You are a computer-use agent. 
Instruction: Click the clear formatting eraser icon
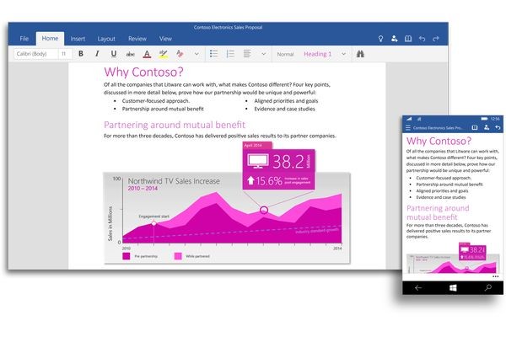pos(180,54)
